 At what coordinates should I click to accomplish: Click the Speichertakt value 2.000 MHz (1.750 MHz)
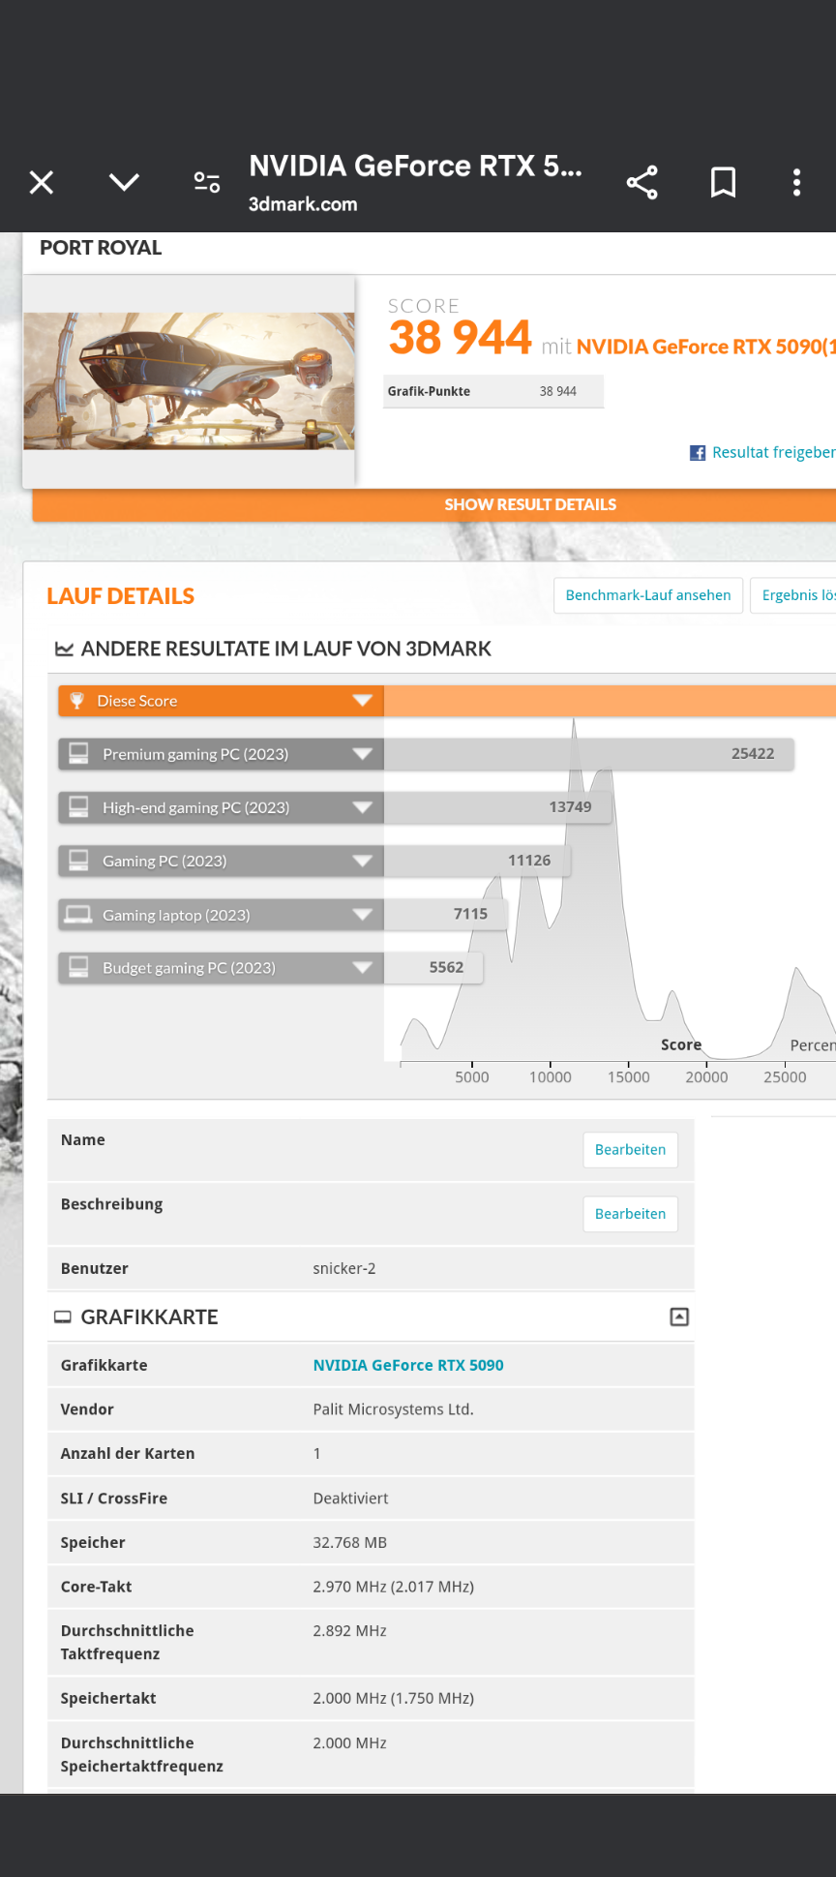click(393, 1698)
